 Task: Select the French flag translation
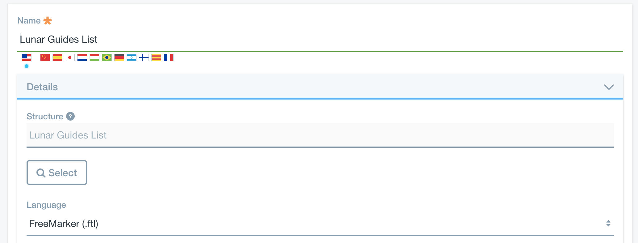click(x=169, y=58)
